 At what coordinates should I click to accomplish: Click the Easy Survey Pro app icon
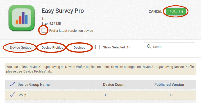22,18
